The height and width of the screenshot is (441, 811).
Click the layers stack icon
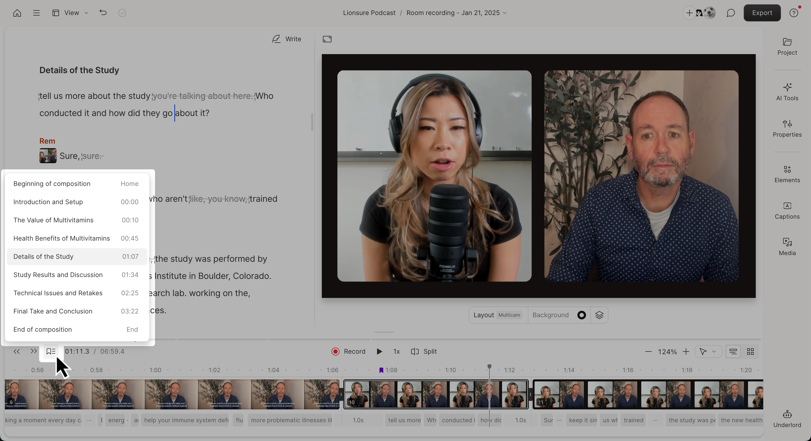pos(599,315)
